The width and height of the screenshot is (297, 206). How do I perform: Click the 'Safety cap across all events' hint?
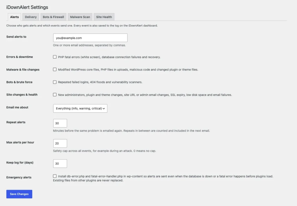pos(104,151)
